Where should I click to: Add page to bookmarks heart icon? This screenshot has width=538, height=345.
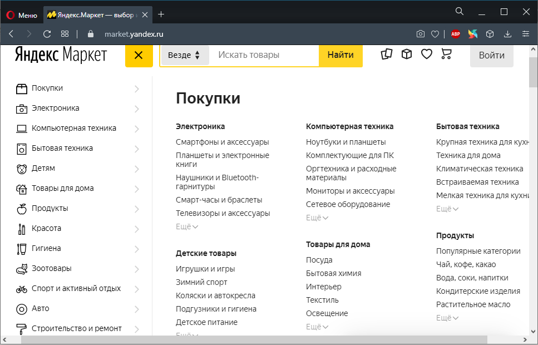pos(435,34)
